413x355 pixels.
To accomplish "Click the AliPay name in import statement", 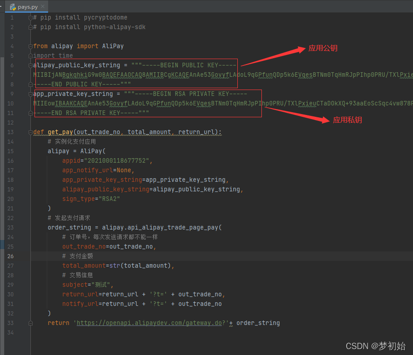I will tap(113, 46).
